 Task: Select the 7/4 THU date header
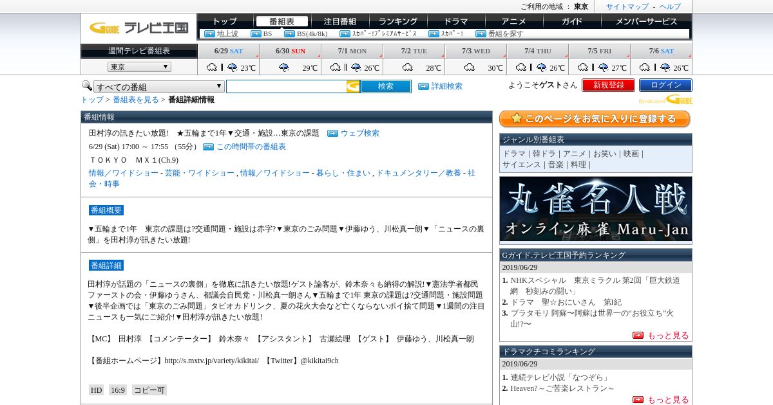[538, 51]
